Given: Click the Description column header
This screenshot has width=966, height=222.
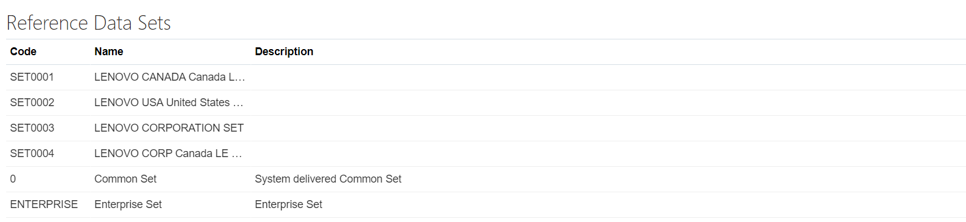Looking at the screenshot, I should click(x=284, y=52).
